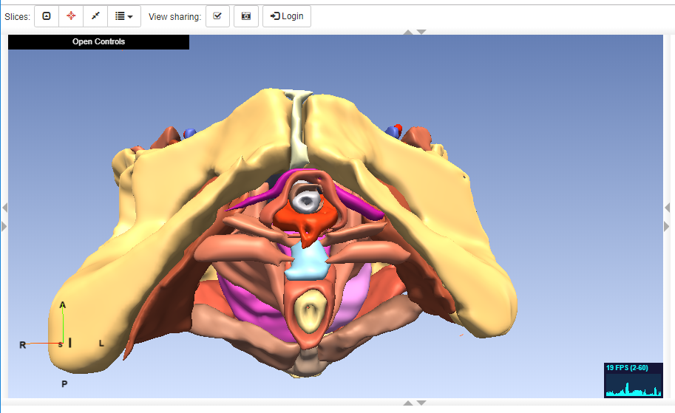This screenshot has height=413, width=675.
Task: Click the up arrow on bottom panel edge
Action: [407, 403]
